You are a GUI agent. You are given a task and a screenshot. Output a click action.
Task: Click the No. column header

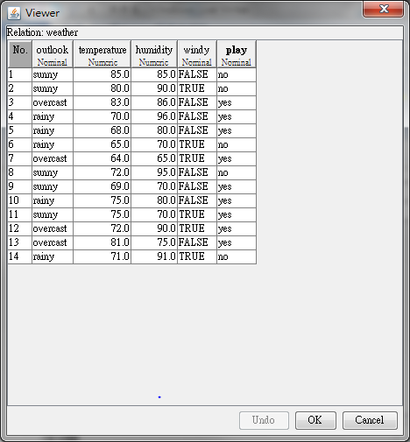tap(20, 54)
